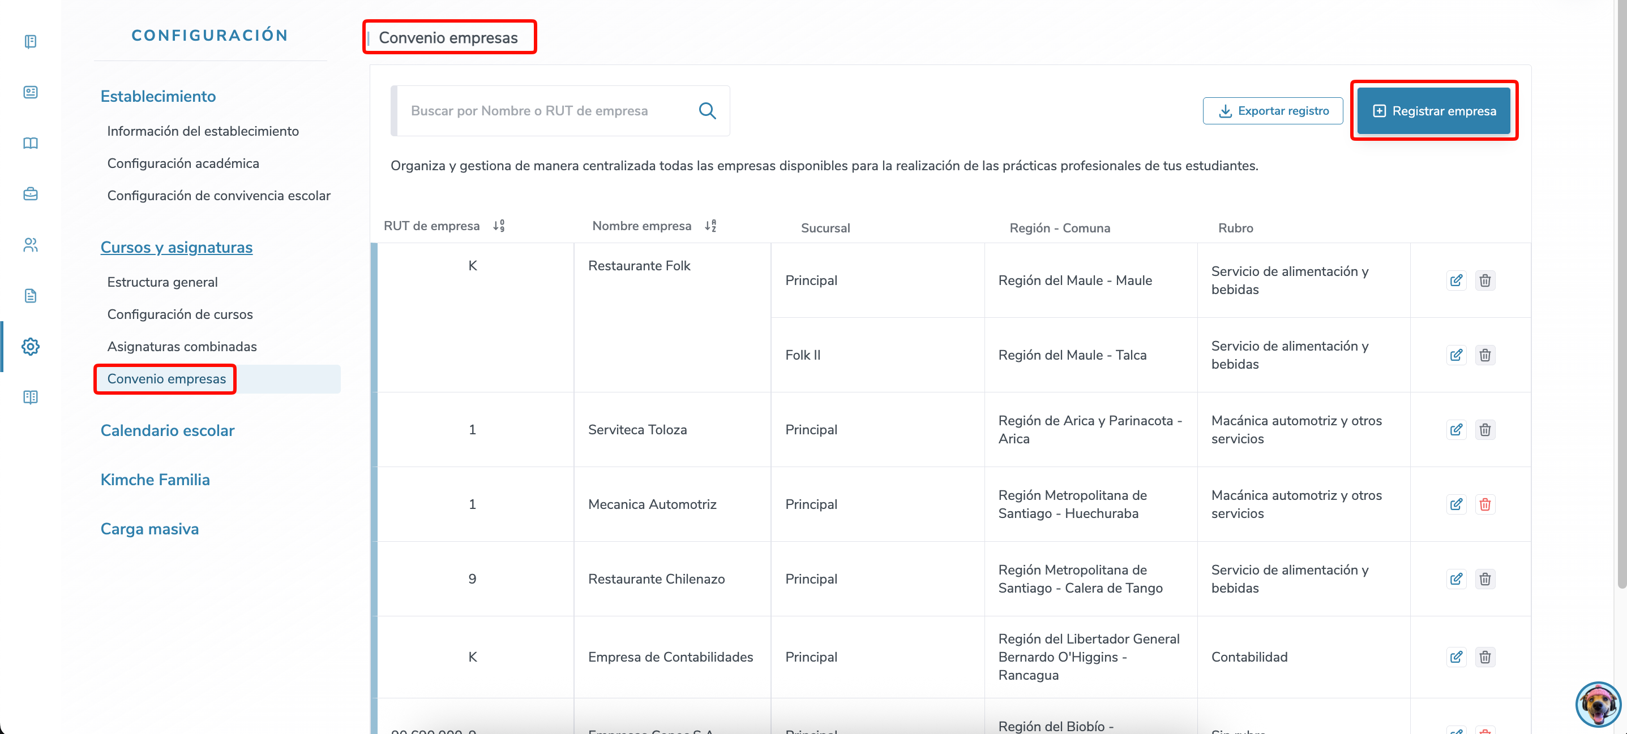Viewport: 1627px width, 734px height.
Task: Open the briefcase icon in sidebar
Action: click(x=31, y=194)
